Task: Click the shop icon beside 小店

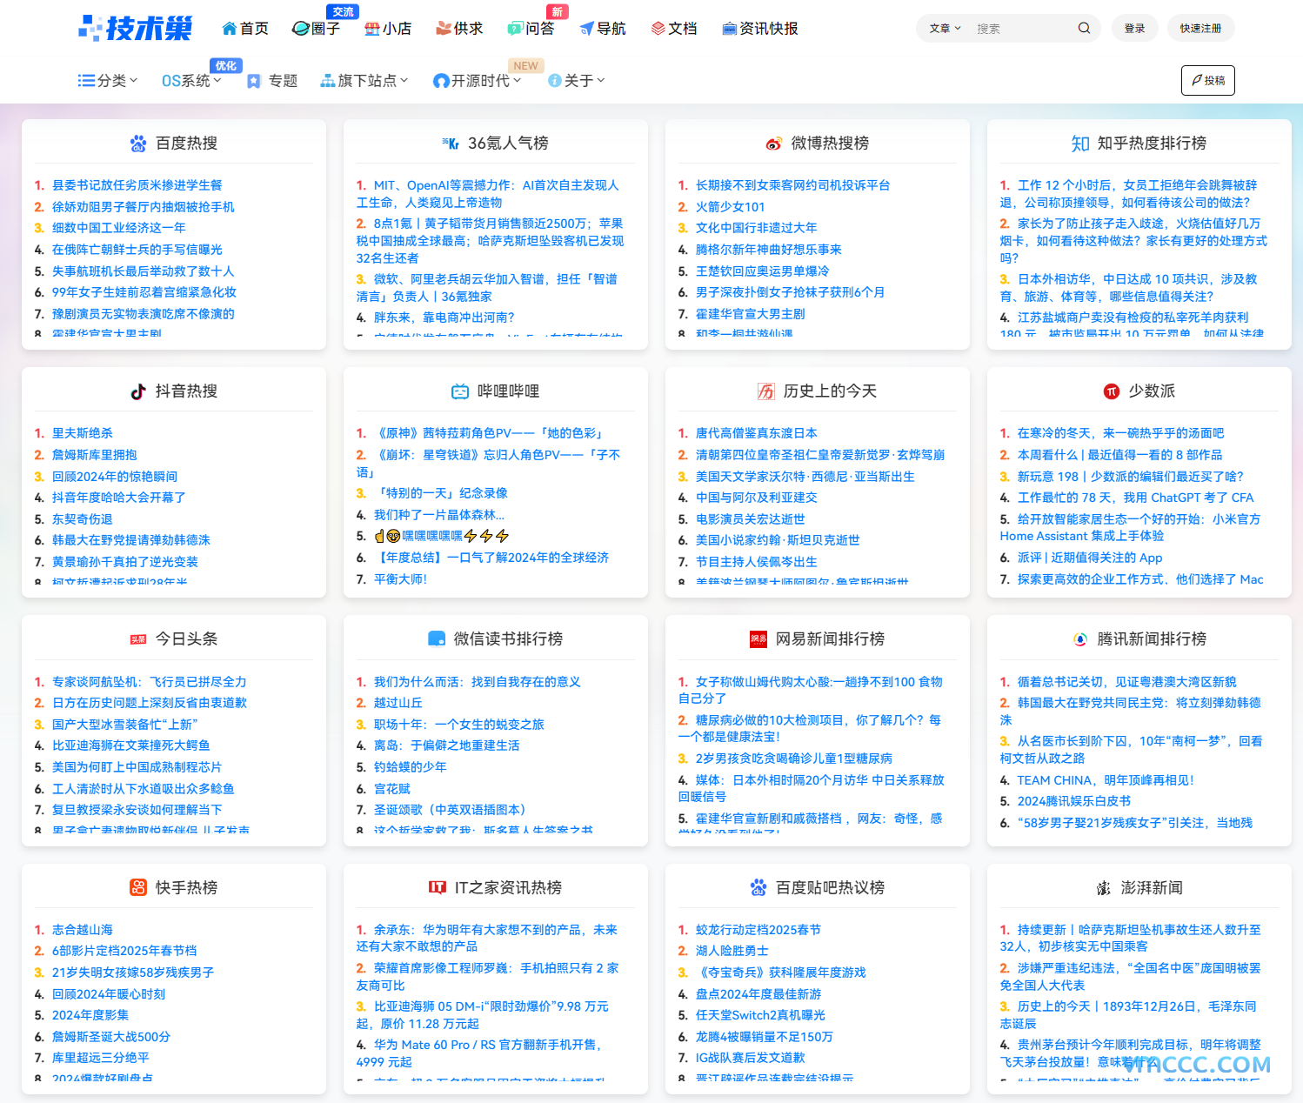Action: (372, 29)
